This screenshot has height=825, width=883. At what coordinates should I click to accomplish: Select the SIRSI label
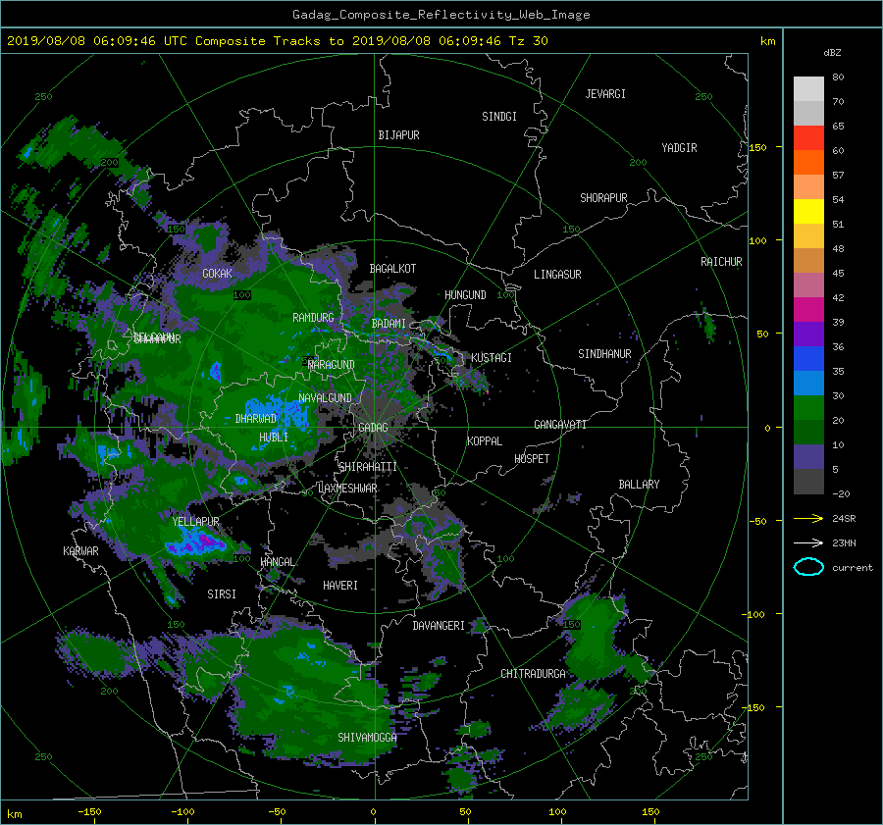[222, 594]
